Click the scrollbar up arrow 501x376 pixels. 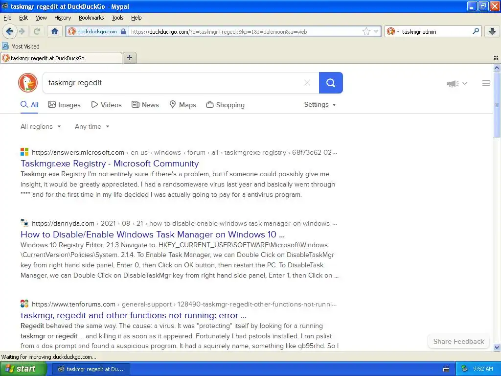click(x=497, y=68)
